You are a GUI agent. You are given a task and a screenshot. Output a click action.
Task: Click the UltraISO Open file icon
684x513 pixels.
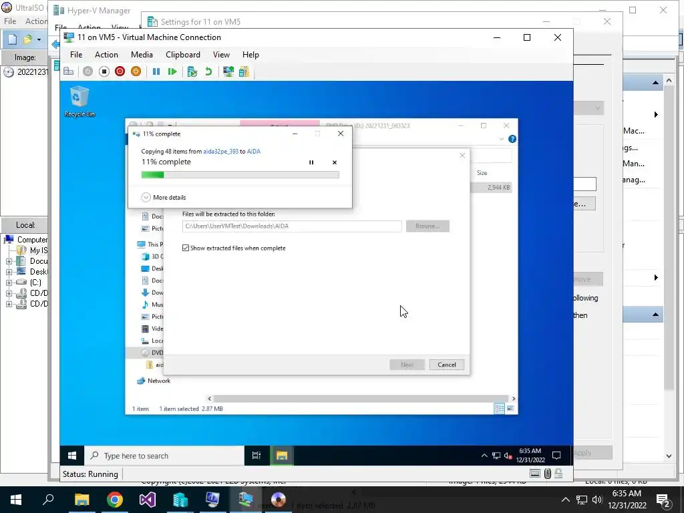point(27,39)
